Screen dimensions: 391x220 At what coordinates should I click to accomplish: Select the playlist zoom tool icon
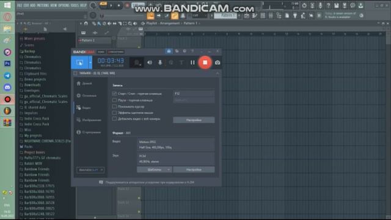[x=130, y=23]
